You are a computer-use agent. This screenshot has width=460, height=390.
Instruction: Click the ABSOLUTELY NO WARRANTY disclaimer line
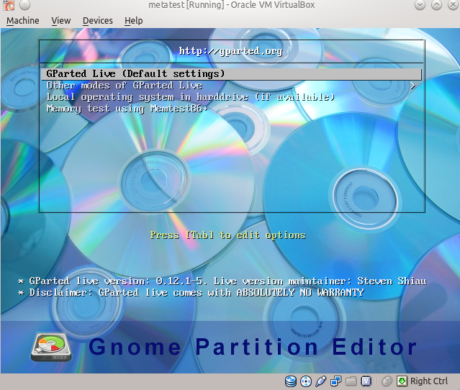pos(191,293)
